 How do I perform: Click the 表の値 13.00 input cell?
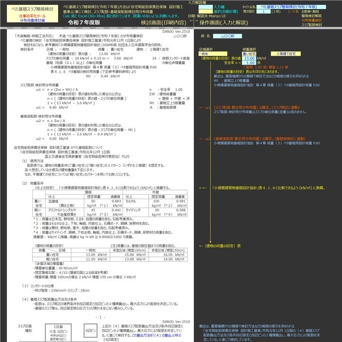click(x=249, y=58)
